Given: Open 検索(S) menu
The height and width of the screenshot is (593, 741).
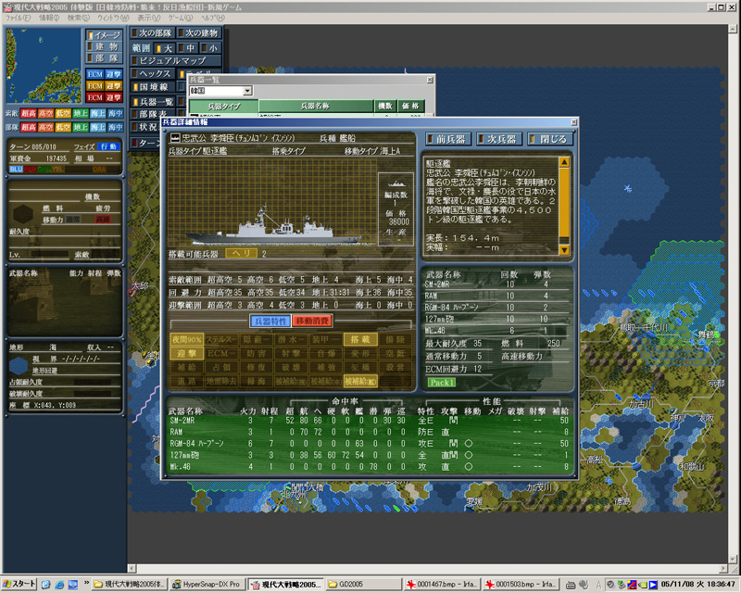Looking at the screenshot, I should 78,18.
